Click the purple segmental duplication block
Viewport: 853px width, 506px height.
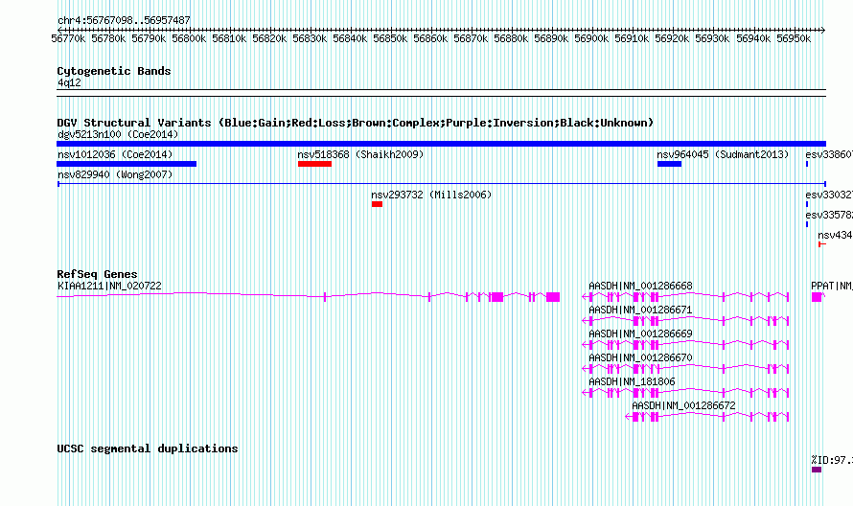(x=817, y=470)
